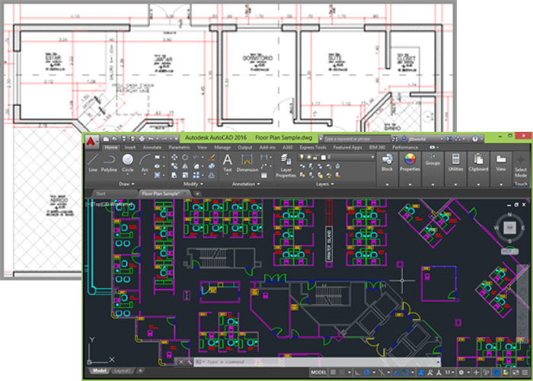
Task: Switch to the Start file tab
Action: click(101, 194)
